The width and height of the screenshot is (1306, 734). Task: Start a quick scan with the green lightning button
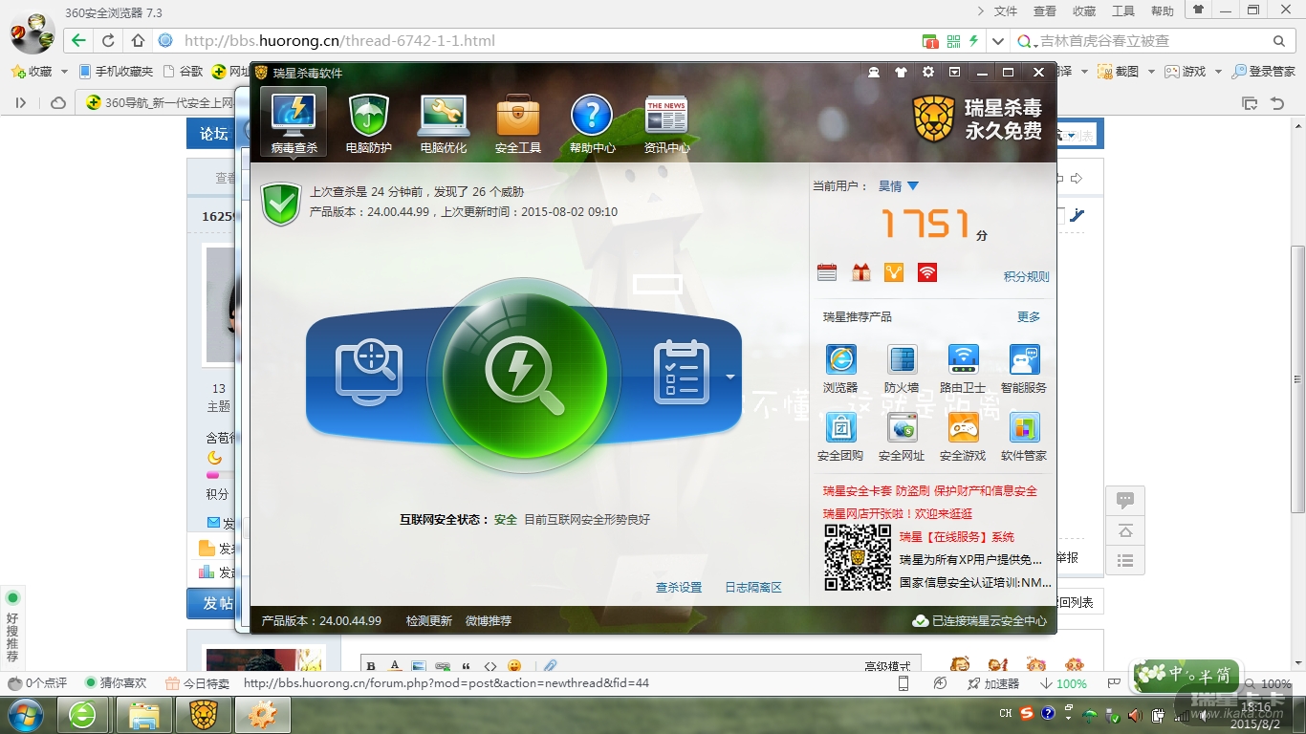tap(524, 374)
